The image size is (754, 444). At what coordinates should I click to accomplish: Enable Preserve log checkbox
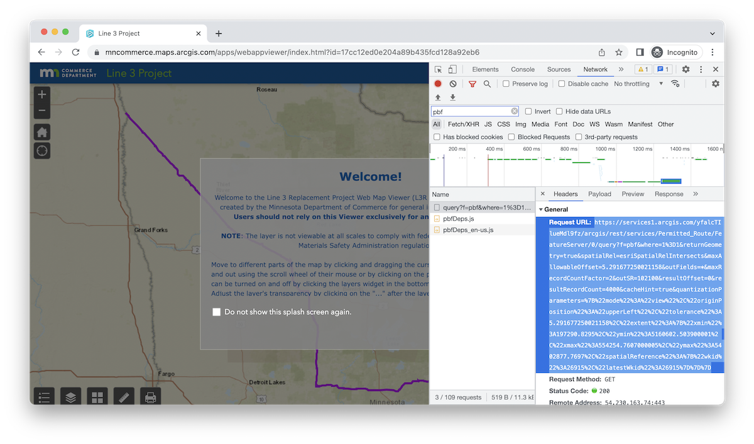506,84
